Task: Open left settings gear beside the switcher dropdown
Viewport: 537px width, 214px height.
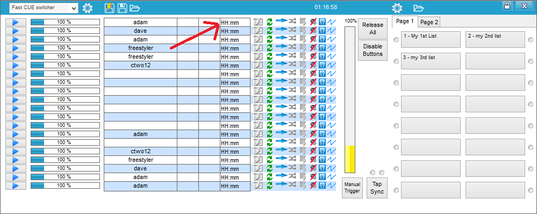Action: [88, 8]
